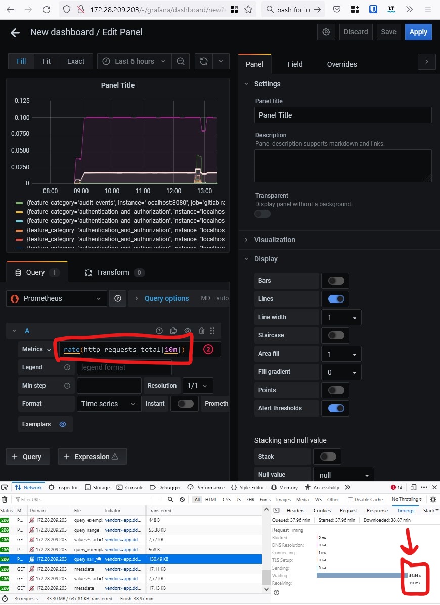Screen dimensions: 440x605
Task: Enable the Instant query switch
Action: pyautogui.click(x=185, y=404)
